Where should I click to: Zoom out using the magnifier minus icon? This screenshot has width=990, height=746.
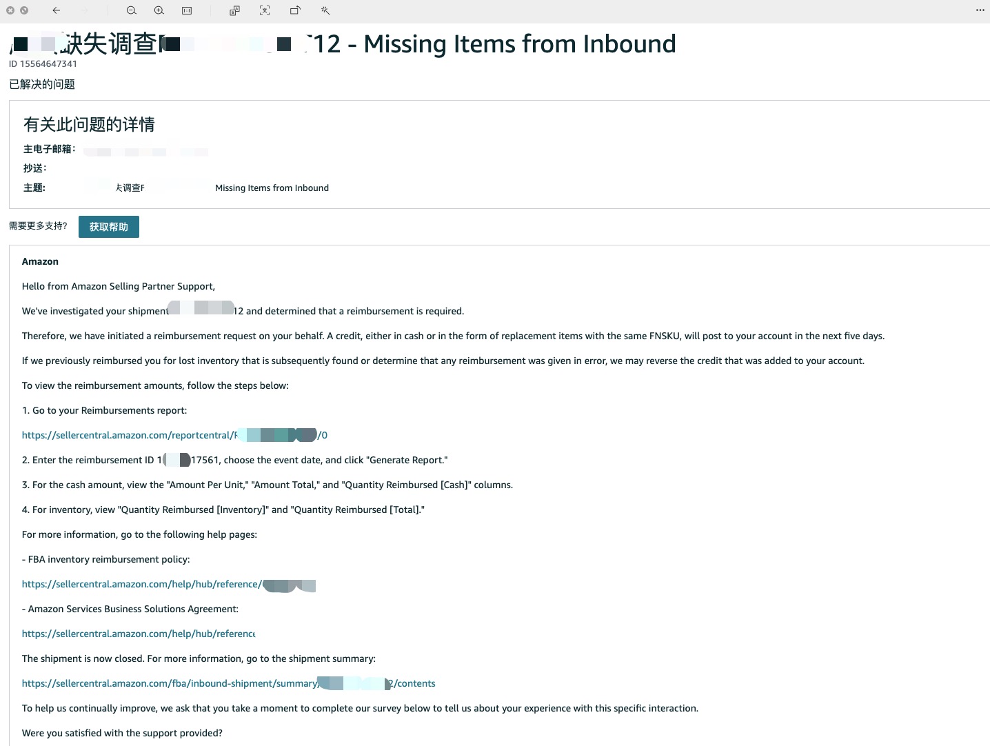[x=132, y=10]
